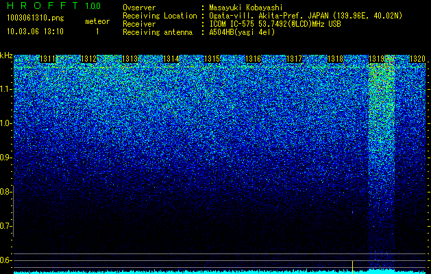This screenshot has width=431, height=274.
Task: Click the 1317 time marker
Action: pyautogui.click(x=294, y=59)
